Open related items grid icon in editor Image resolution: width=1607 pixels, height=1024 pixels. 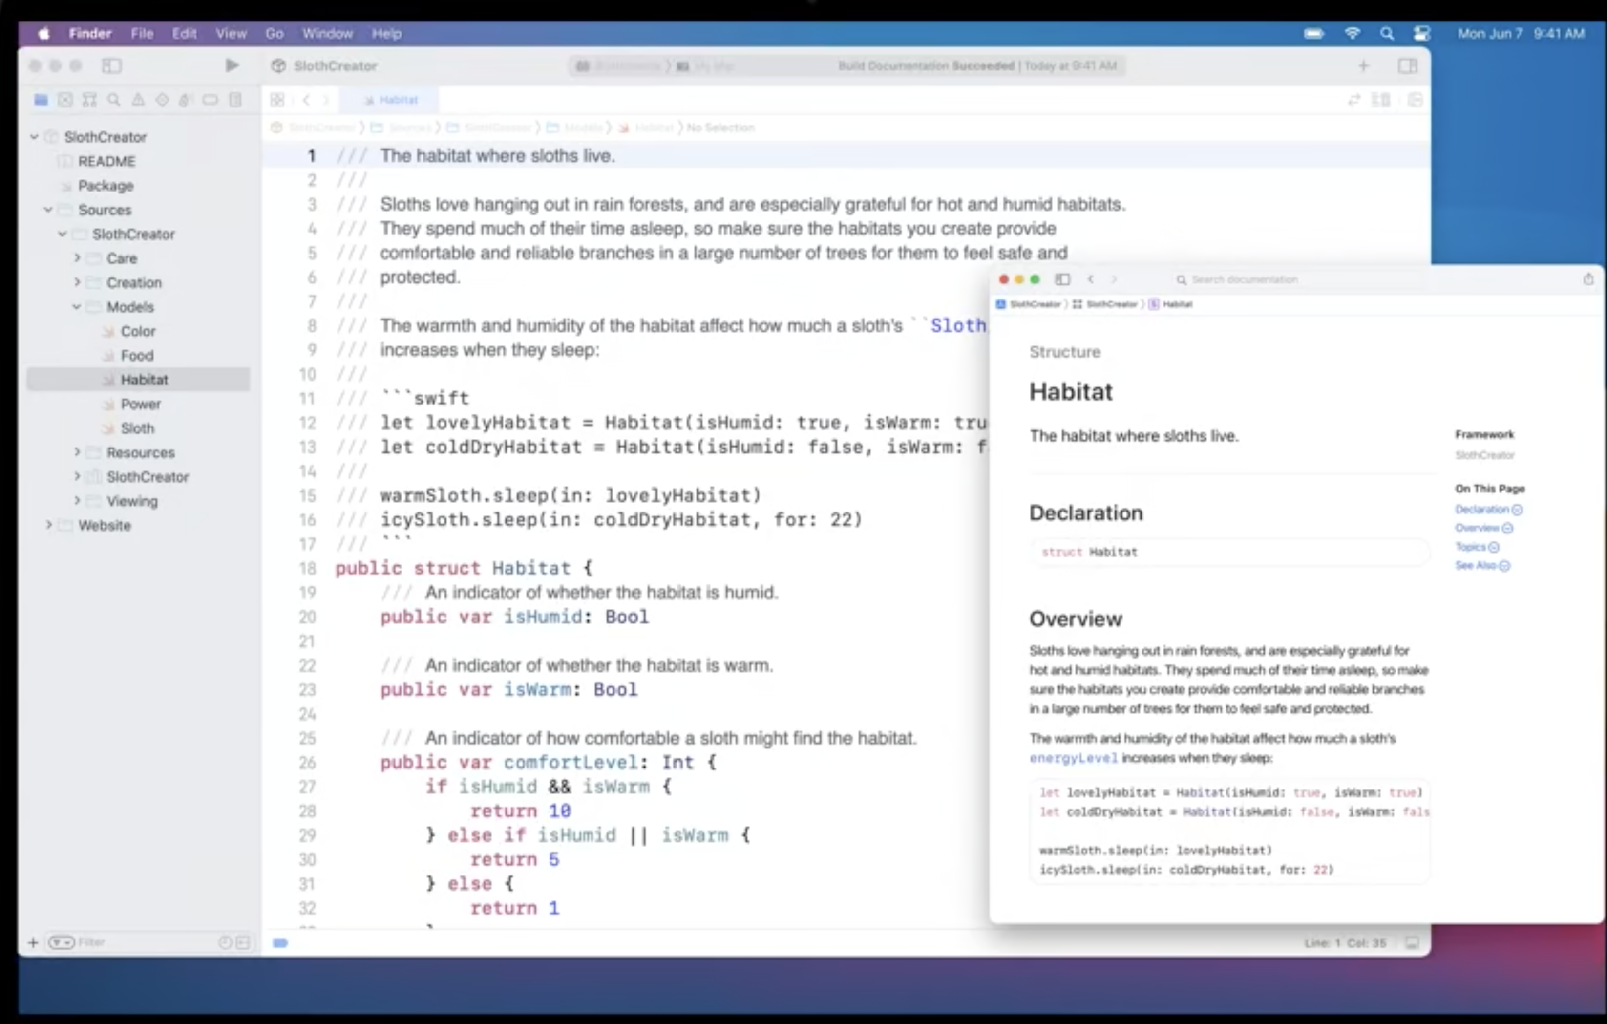click(x=277, y=100)
